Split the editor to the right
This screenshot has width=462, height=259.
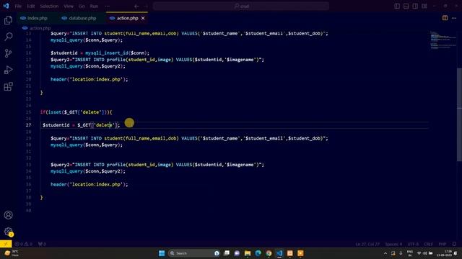(445, 18)
